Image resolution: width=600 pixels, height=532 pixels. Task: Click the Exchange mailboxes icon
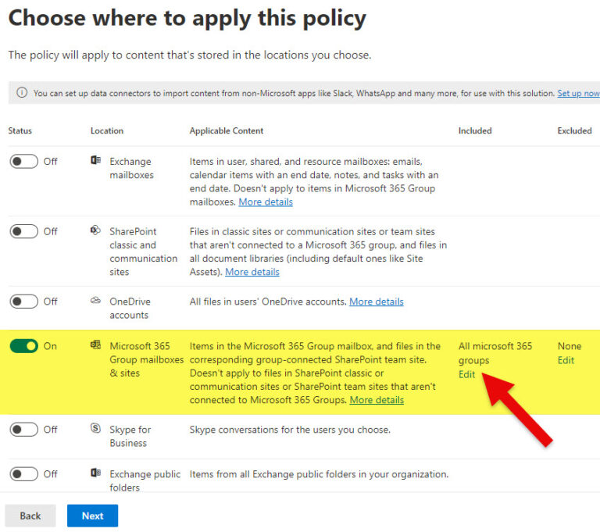95,160
